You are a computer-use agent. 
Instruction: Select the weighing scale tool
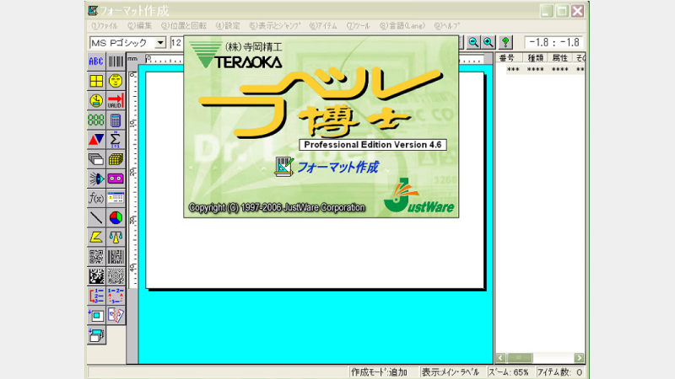pyautogui.click(x=116, y=238)
